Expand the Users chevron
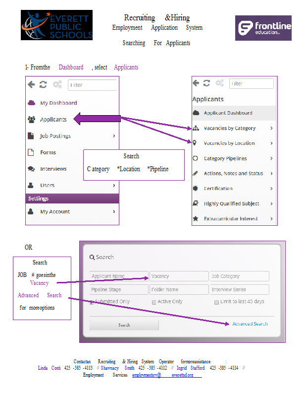306x397 pixels. (x=114, y=185)
